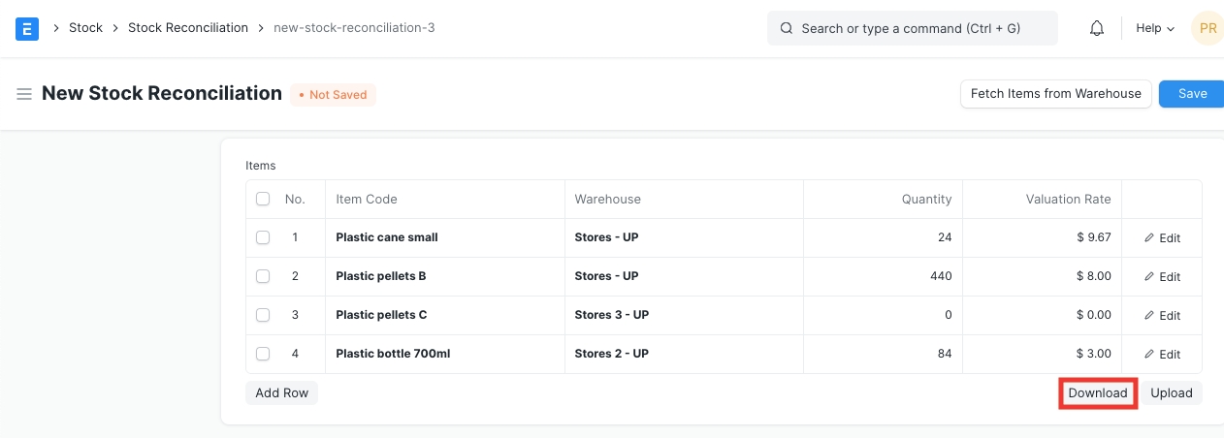Click Fetch Items from Warehouse button
This screenshot has height=438, width=1224.
1055,94
